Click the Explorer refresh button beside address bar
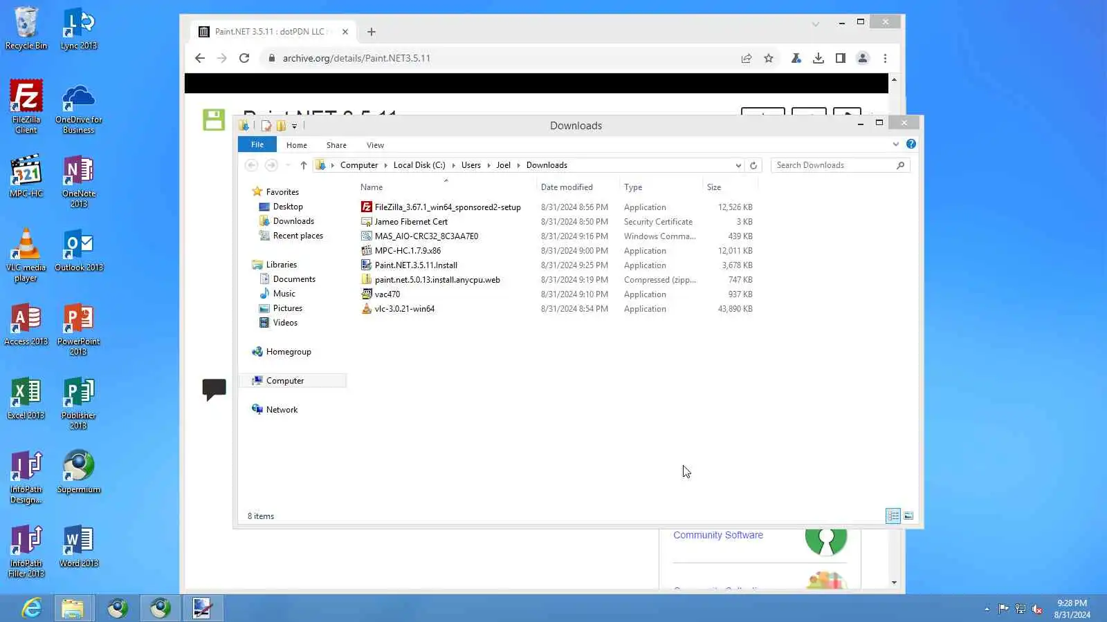This screenshot has height=622, width=1107. (753, 165)
